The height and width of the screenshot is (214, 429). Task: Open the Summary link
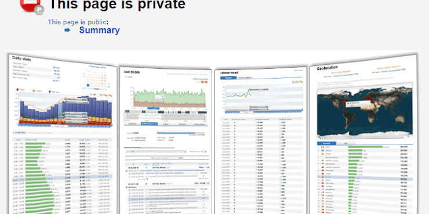(99, 30)
